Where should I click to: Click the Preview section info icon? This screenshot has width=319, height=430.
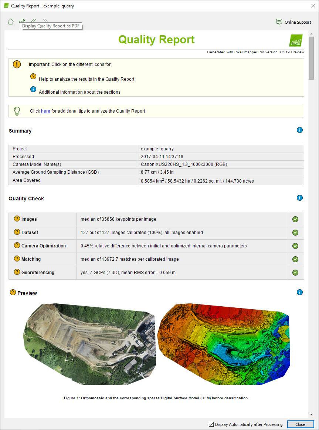[x=300, y=292]
